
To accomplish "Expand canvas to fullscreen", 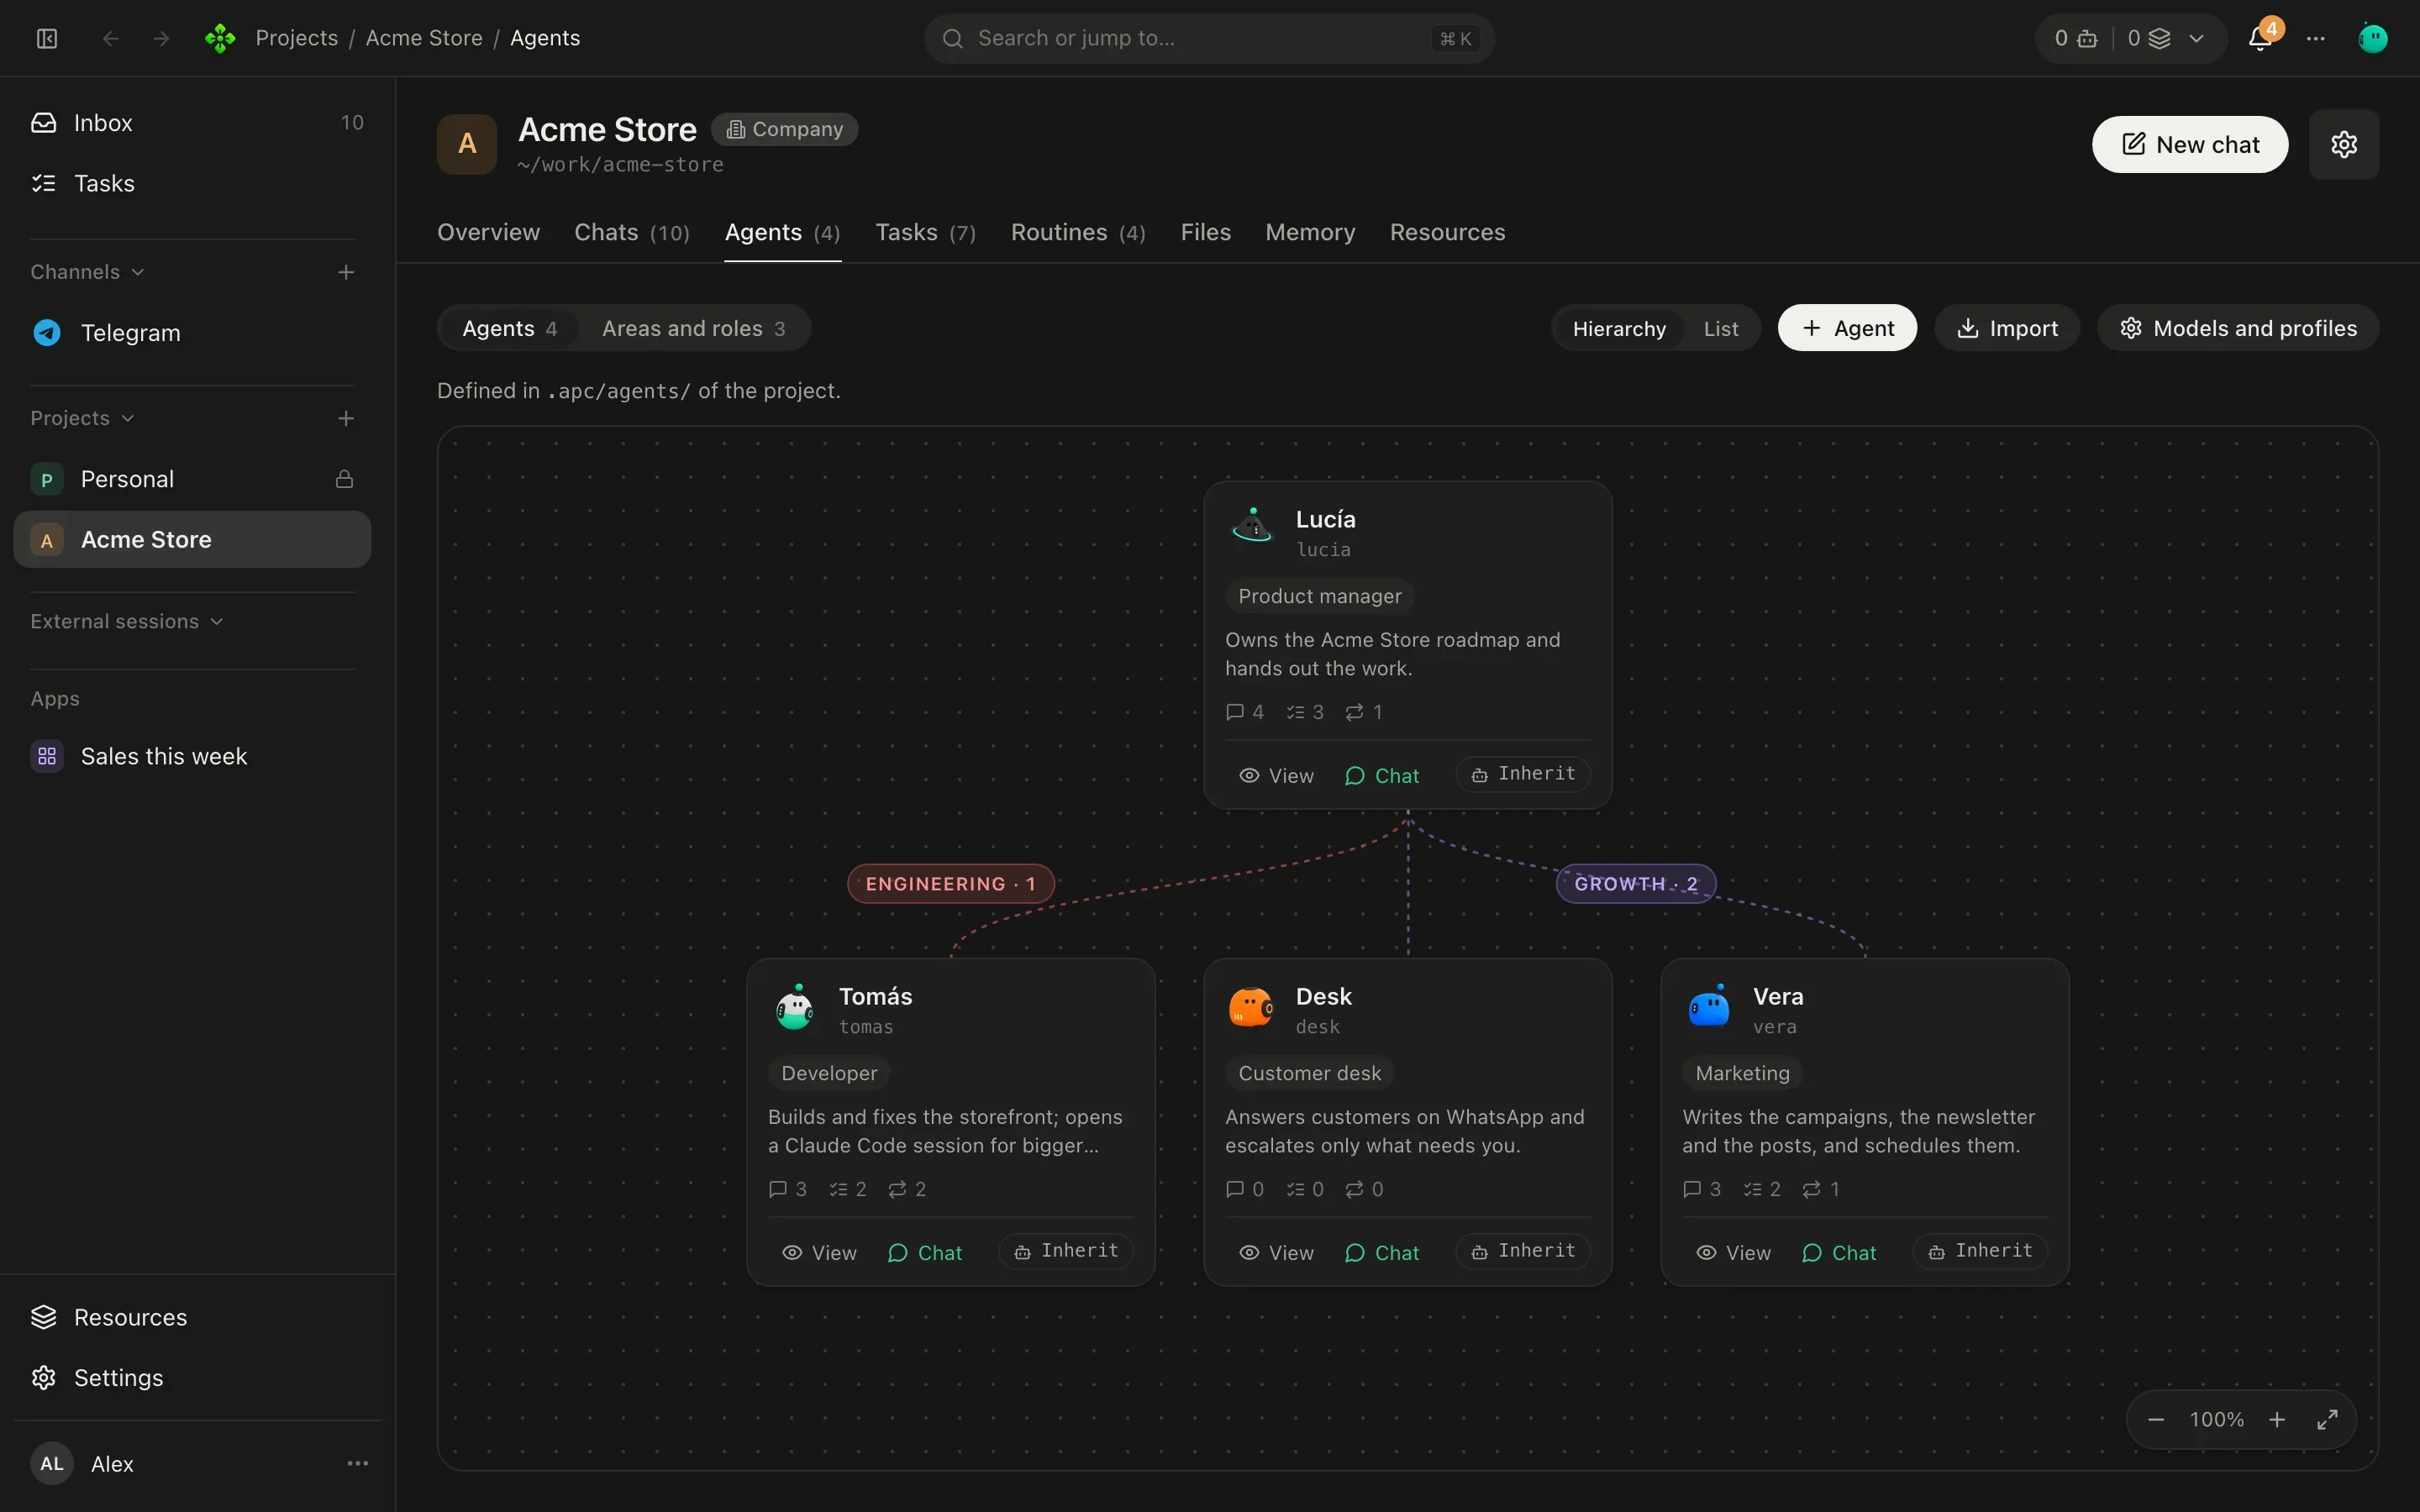I will (x=2328, y=1419).
